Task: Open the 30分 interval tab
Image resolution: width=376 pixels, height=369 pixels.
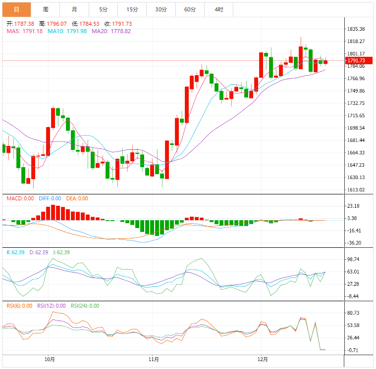Action: (x=161, y=9)
